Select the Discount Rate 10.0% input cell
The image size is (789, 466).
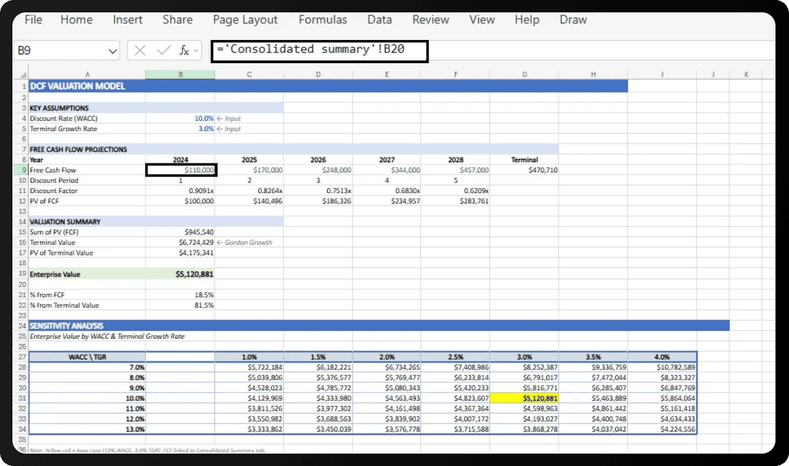[180, 118]
